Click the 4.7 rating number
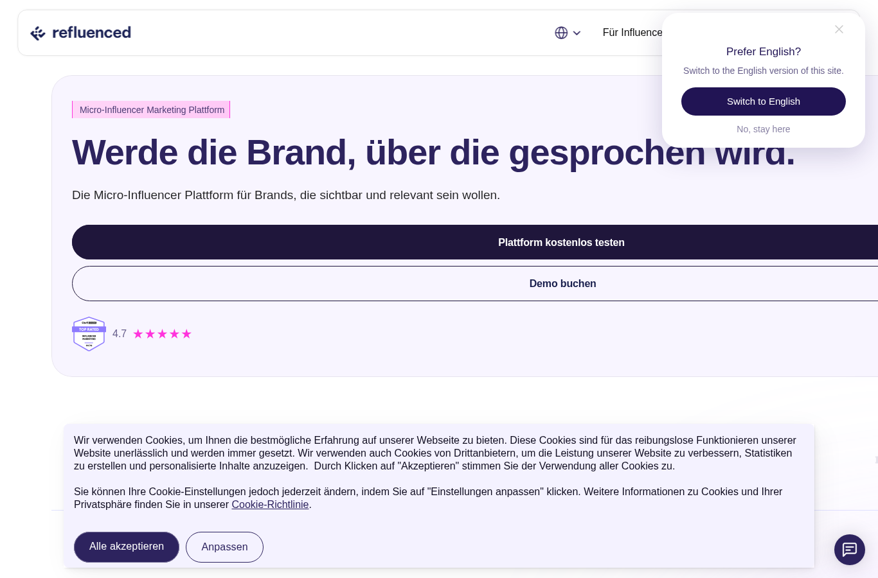This screenshot has height=578, width=878. point(120,334)
